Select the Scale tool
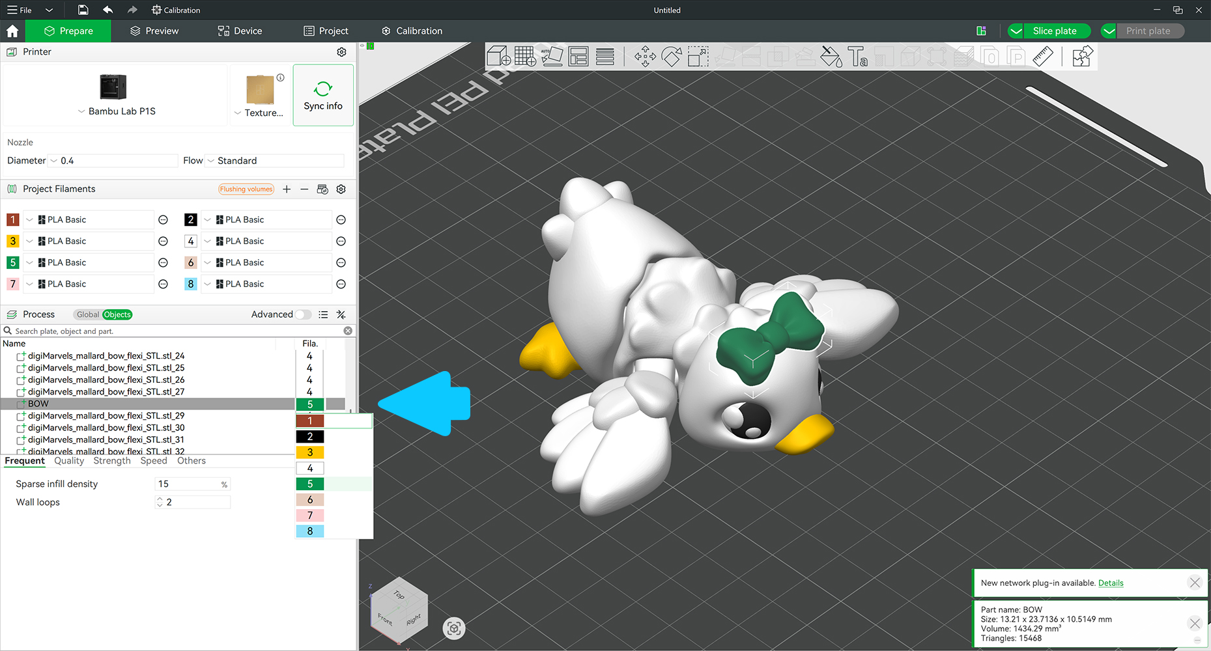The width and height of the screenshot is (1211, 651). point(698,57)
